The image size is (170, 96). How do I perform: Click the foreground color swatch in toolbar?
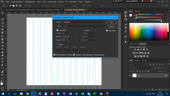click(x=2, y=84)
